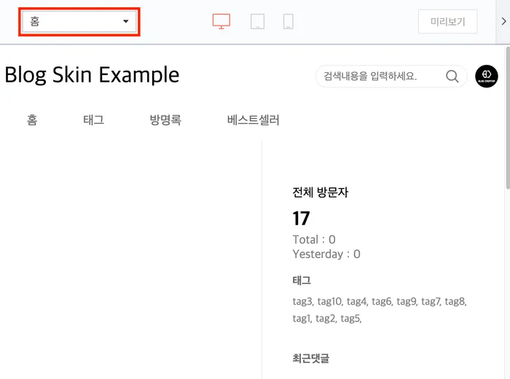Click the 미리보기 preview button
This screenshot has height=379, width=510.
[x=447, y=21]
